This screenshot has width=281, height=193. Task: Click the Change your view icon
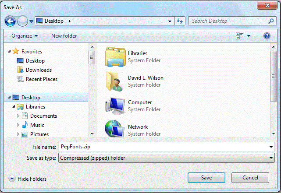pyautogui.click(x=239, y=36)
